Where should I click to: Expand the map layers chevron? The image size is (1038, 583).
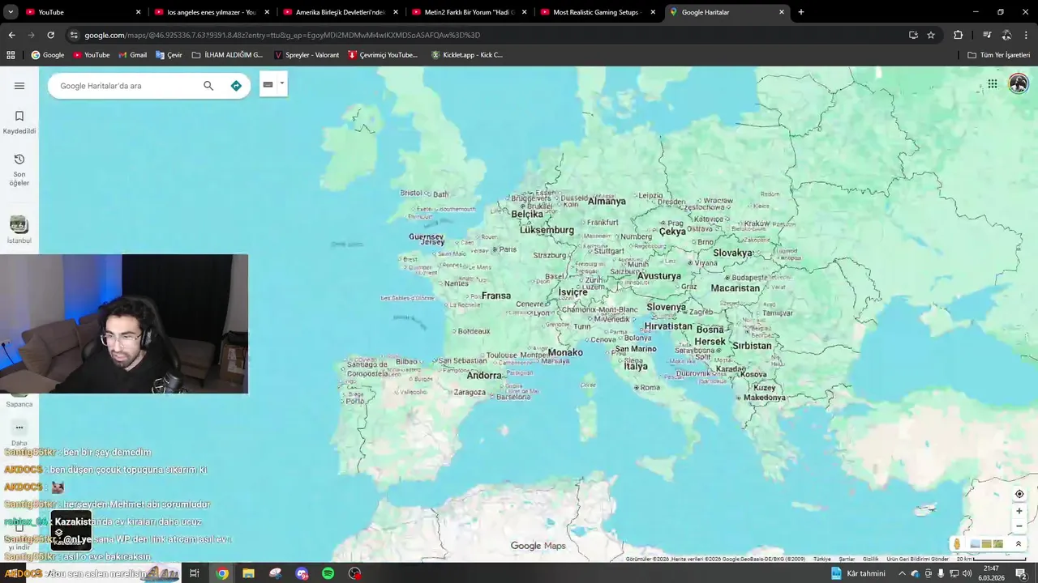(x=1019, y=544)
